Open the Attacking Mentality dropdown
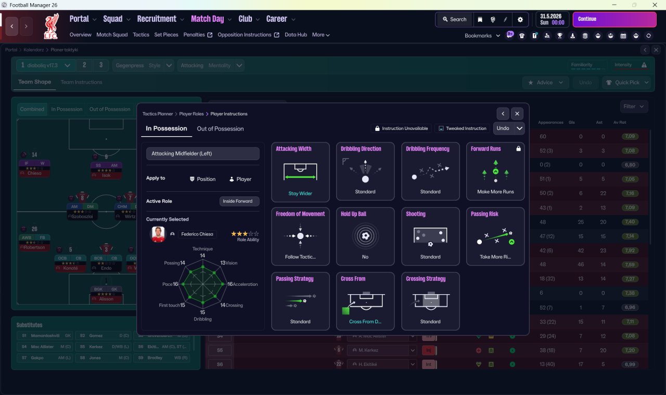 pyautogui.click(x=211, y=65)
